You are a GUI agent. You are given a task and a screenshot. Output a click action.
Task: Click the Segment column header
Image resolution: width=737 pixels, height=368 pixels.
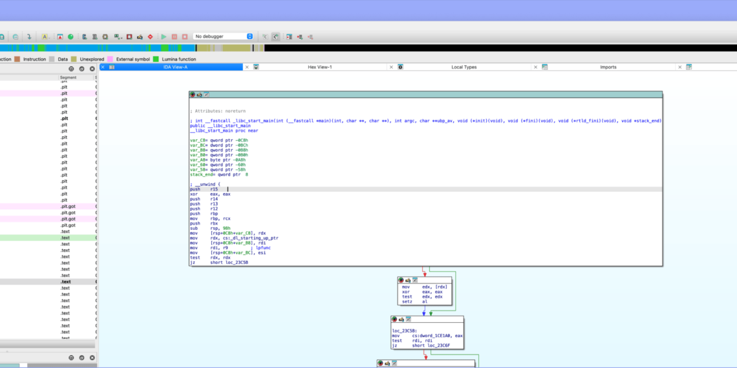[x=68, y=77]
